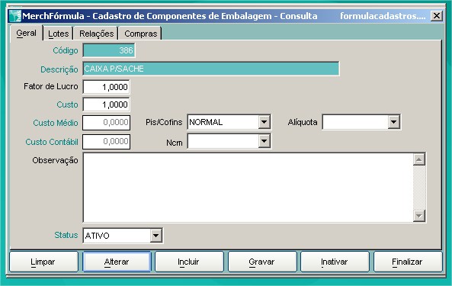Click the Alterar button
Image resolution: width=452 pixels, height=286 pixels.
117,262
